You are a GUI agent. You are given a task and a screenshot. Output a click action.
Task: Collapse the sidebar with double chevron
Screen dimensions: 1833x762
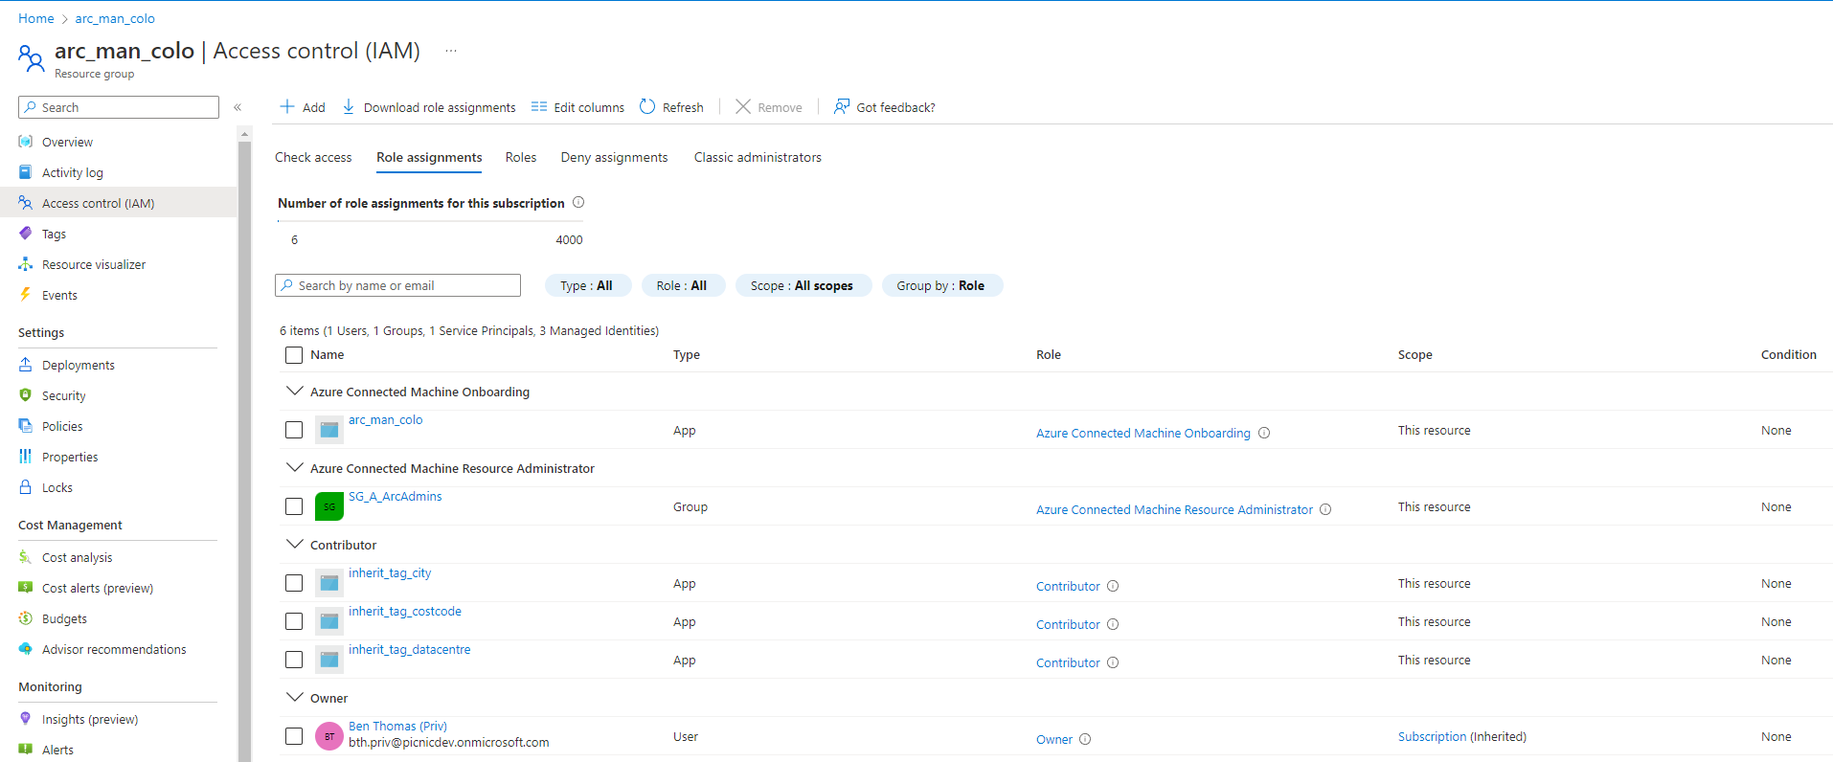click(238, 107)
